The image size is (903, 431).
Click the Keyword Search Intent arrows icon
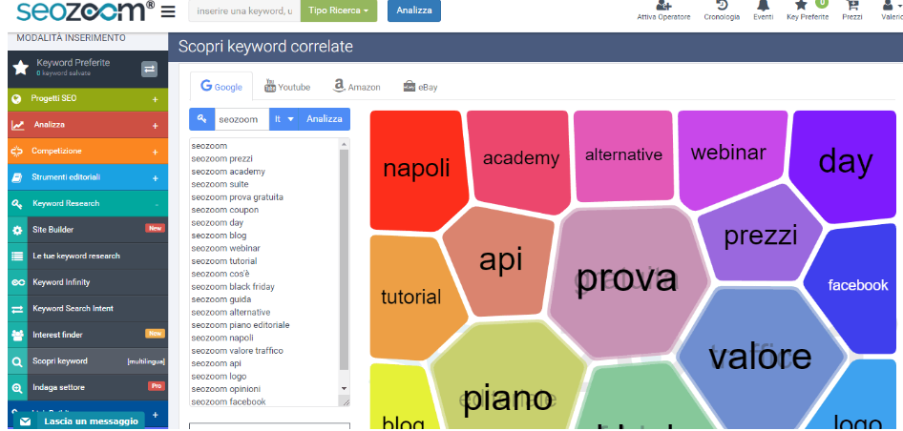pos(17,309)
